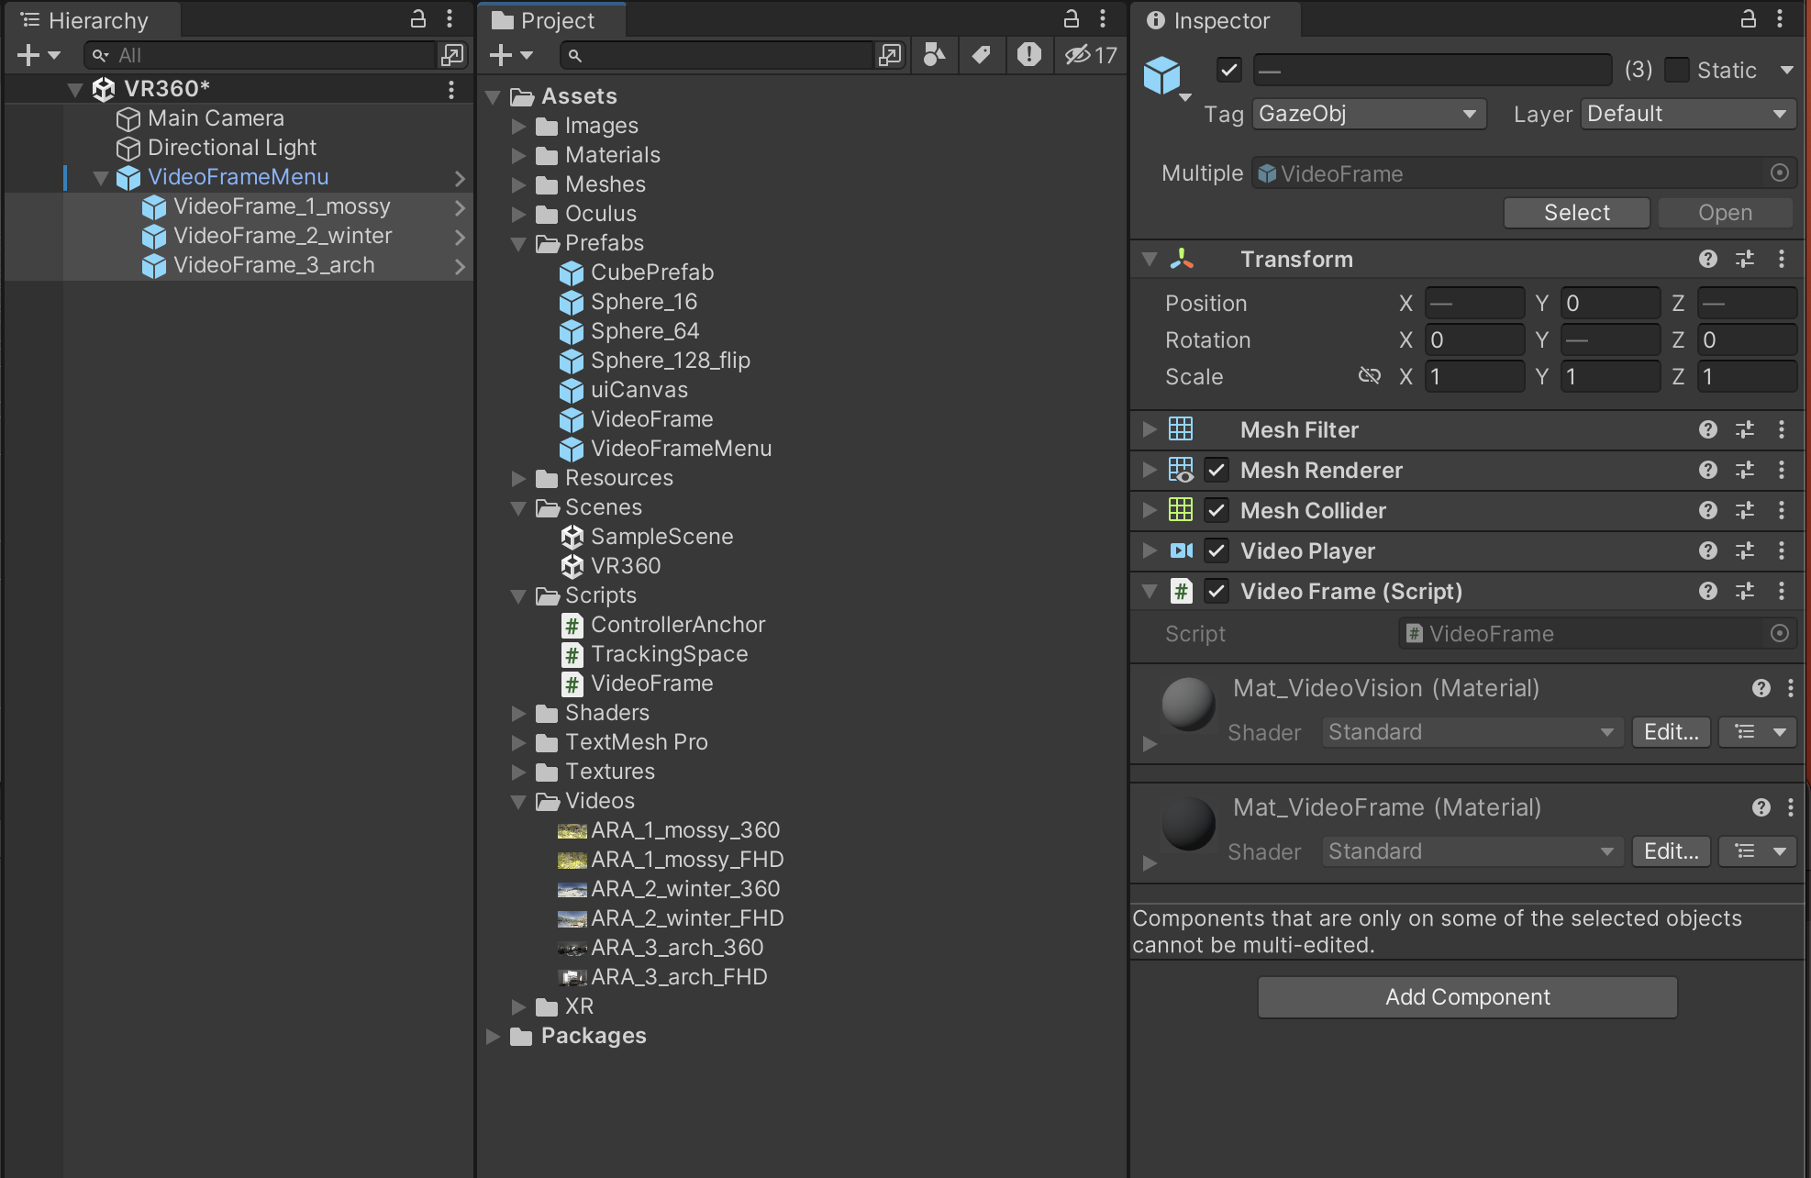Toggle the Static checkbox
Viewport: 1811px width, 1178px height.
[x=1677, y=70]
